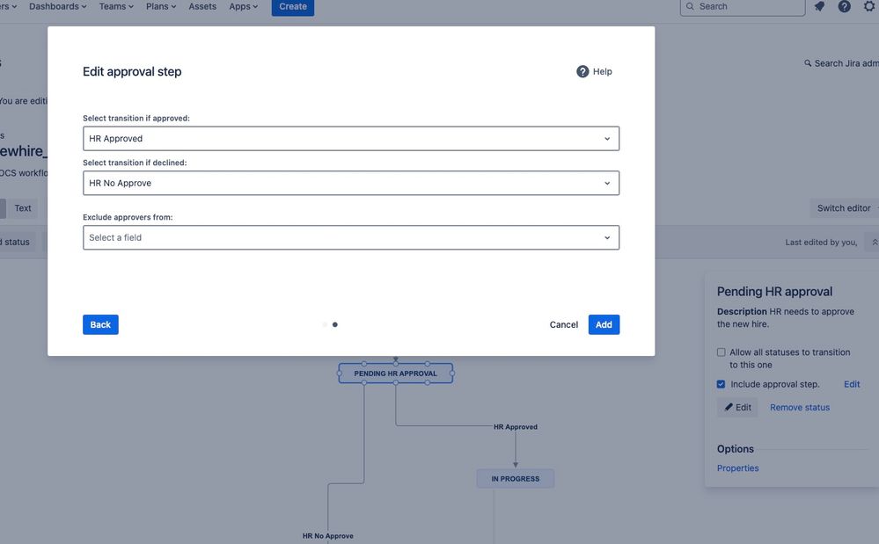The image size is (879, 544).
Task: Click the Switch editor button
Action: (x=844, y=208)
